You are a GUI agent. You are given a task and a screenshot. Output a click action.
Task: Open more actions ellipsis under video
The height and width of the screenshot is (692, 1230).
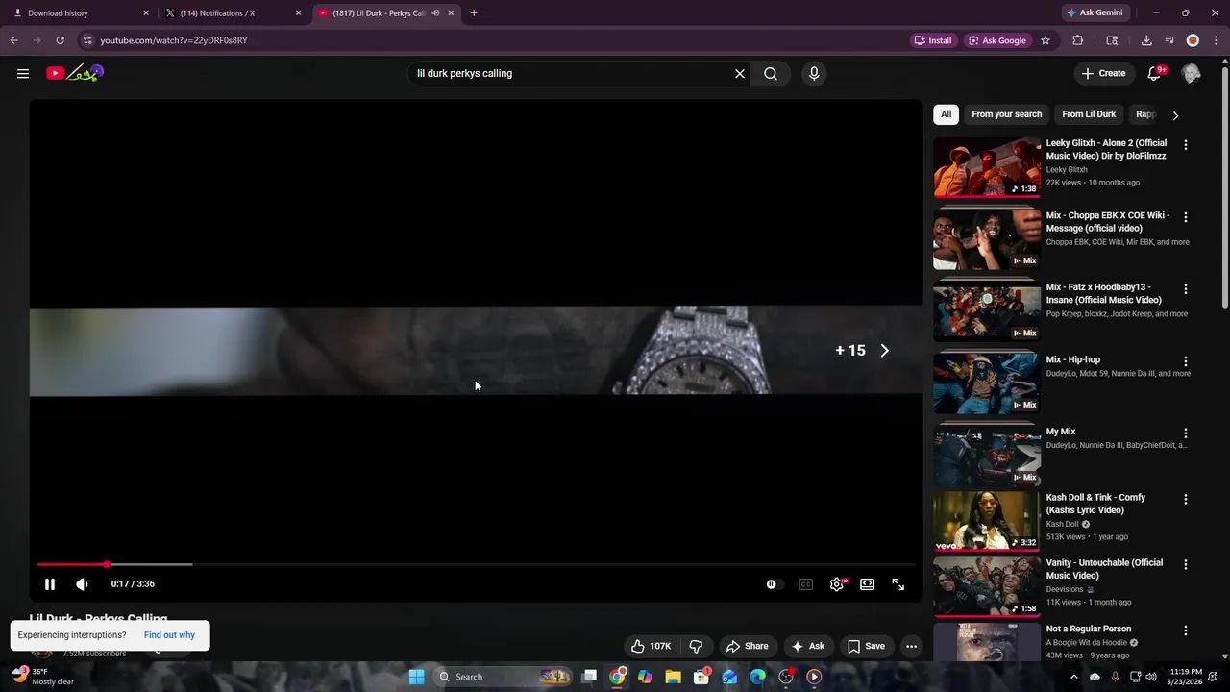(912, 646)
